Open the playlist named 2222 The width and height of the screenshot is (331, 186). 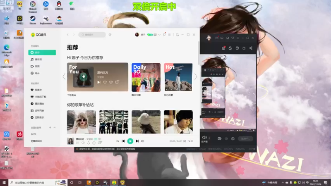34,134
